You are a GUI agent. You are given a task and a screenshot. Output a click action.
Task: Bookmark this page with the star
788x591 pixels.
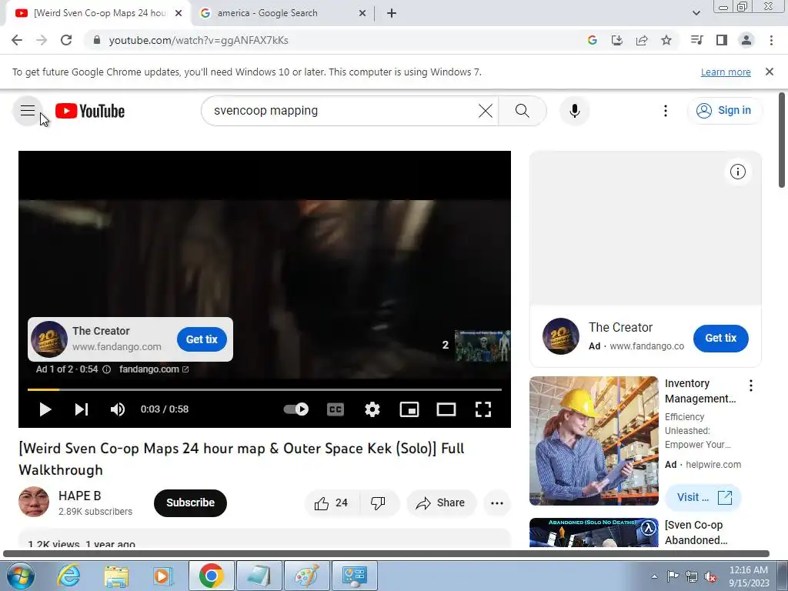click(x=666, y=40)
